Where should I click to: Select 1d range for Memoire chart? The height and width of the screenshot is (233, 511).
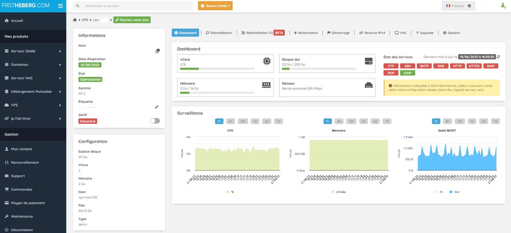point(363,121)
